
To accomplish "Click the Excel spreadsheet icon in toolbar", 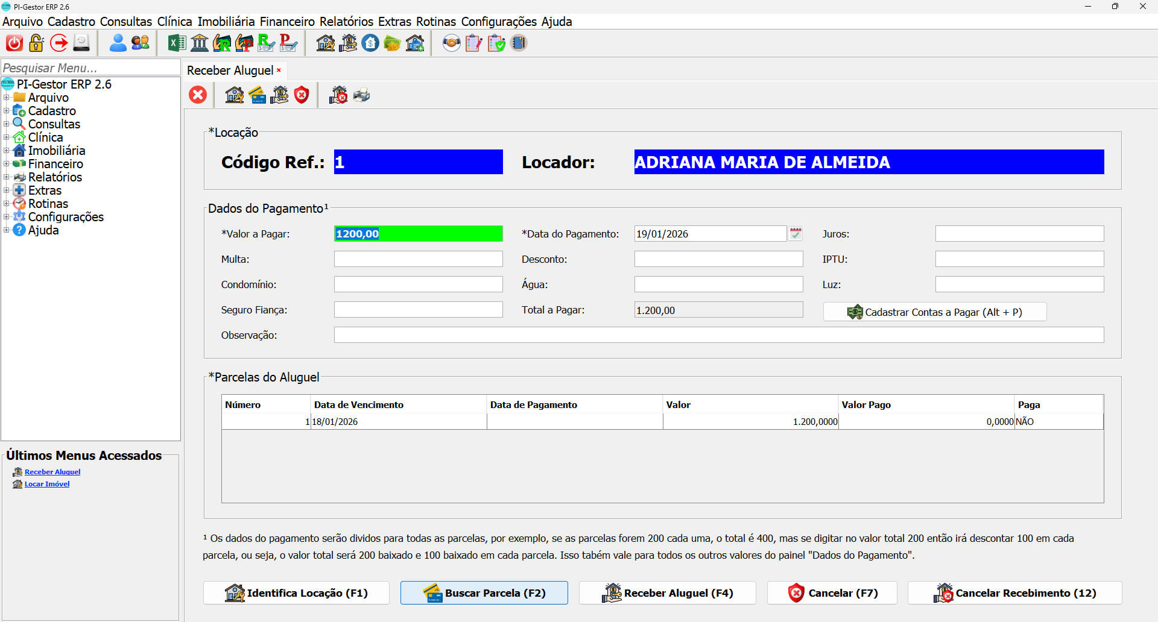I will pyautogui.click(x=177, y=43).
